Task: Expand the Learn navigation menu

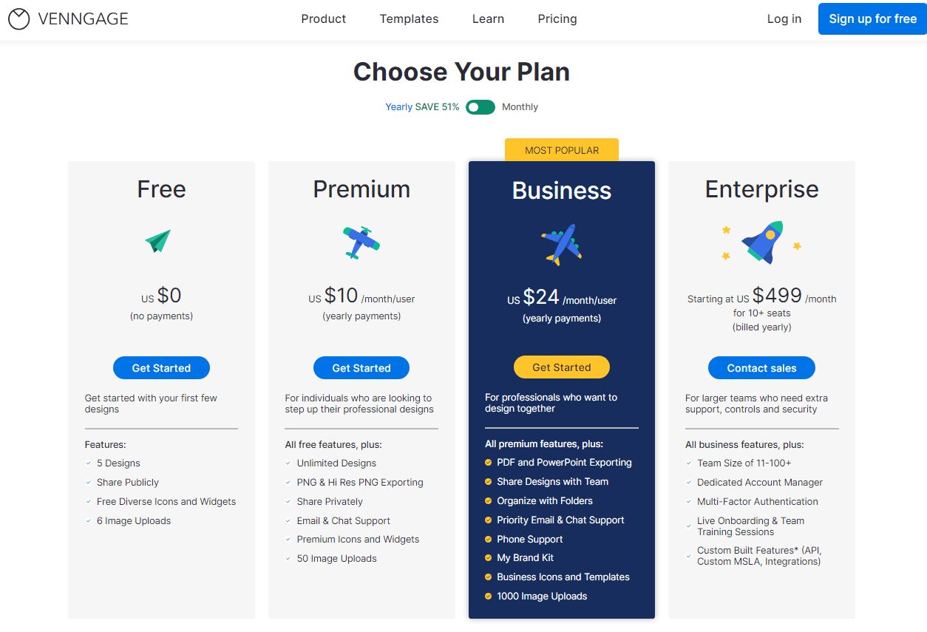Action: (488, 19)
